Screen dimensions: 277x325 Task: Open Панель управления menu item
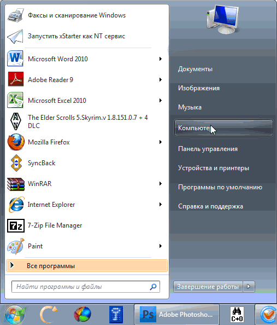point(208,149)
